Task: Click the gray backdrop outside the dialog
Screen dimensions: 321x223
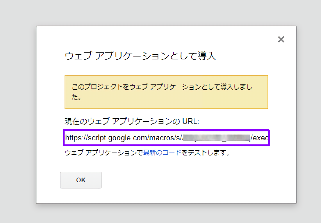Action: [x=17, y=116]
